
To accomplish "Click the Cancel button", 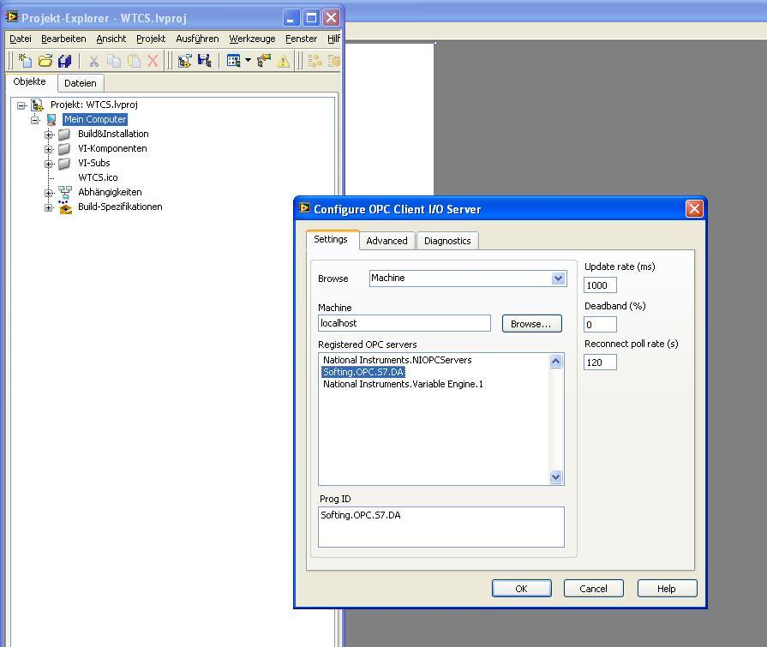I will point(593,589).
